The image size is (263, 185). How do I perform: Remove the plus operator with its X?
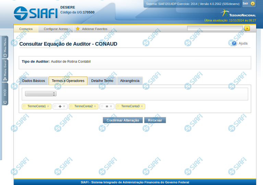pyautogui.click(x=64, y=106)
